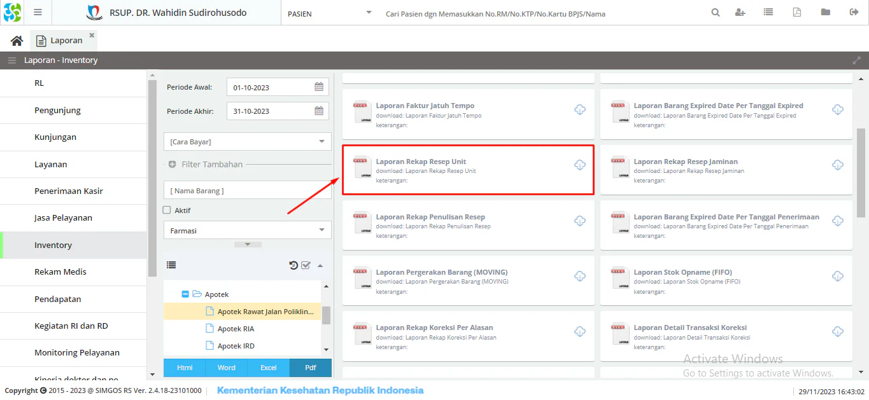Choose Pdf output format
The width and height of the screenshot is (869, 400).
click(311, 368)
